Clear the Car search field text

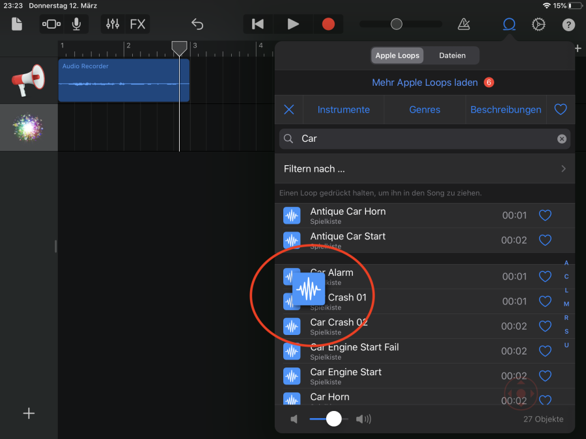[x=561, y=139]
